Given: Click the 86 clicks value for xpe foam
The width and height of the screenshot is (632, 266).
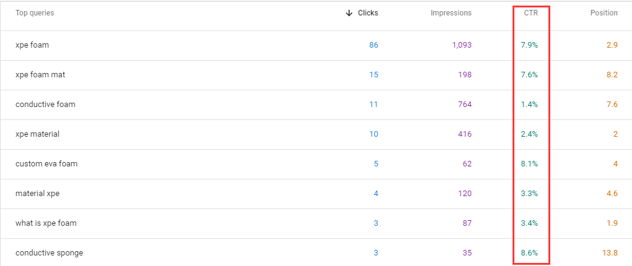Looking at the screenshot, I should click(374, 45).
